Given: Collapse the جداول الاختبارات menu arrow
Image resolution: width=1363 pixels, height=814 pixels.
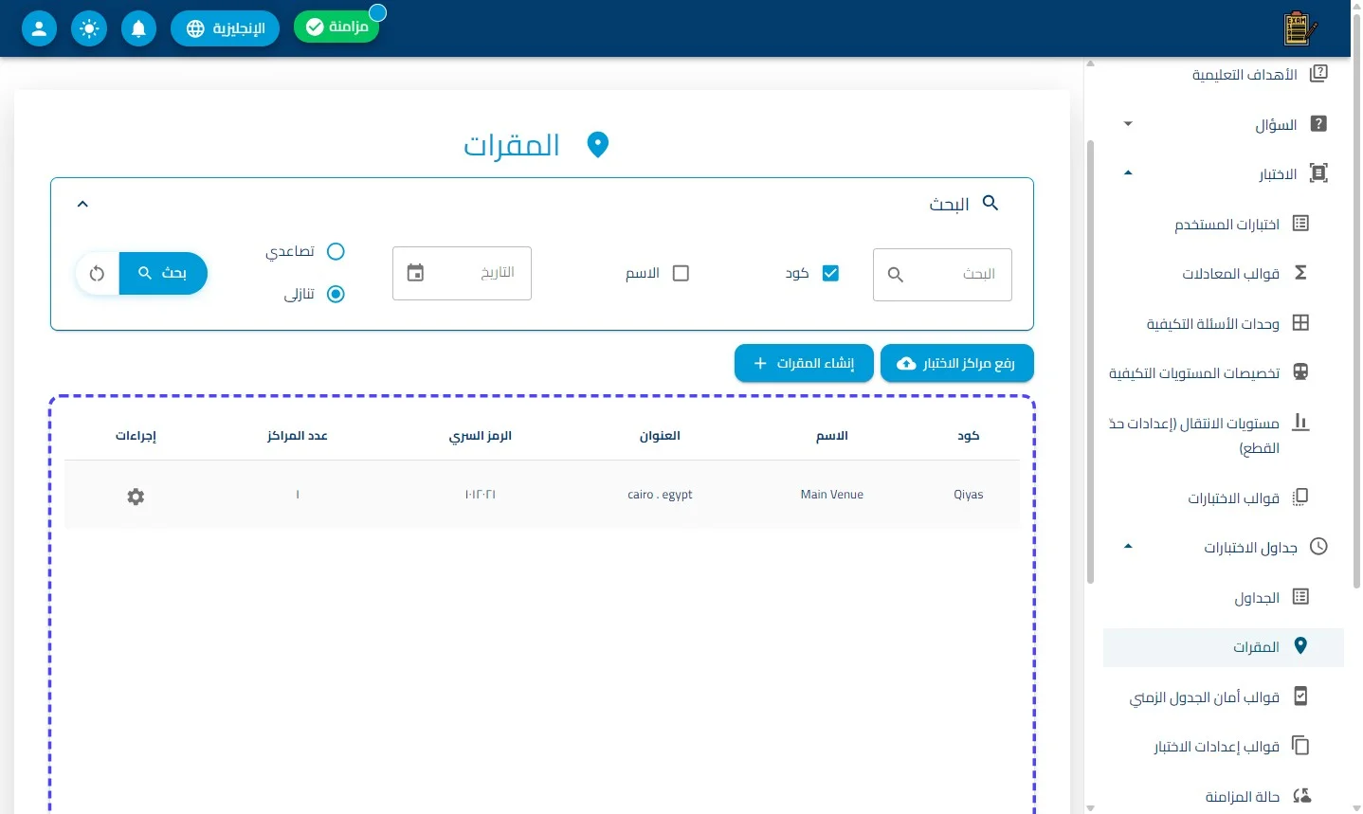Looking at the screenshot, I should point(1128,547).
